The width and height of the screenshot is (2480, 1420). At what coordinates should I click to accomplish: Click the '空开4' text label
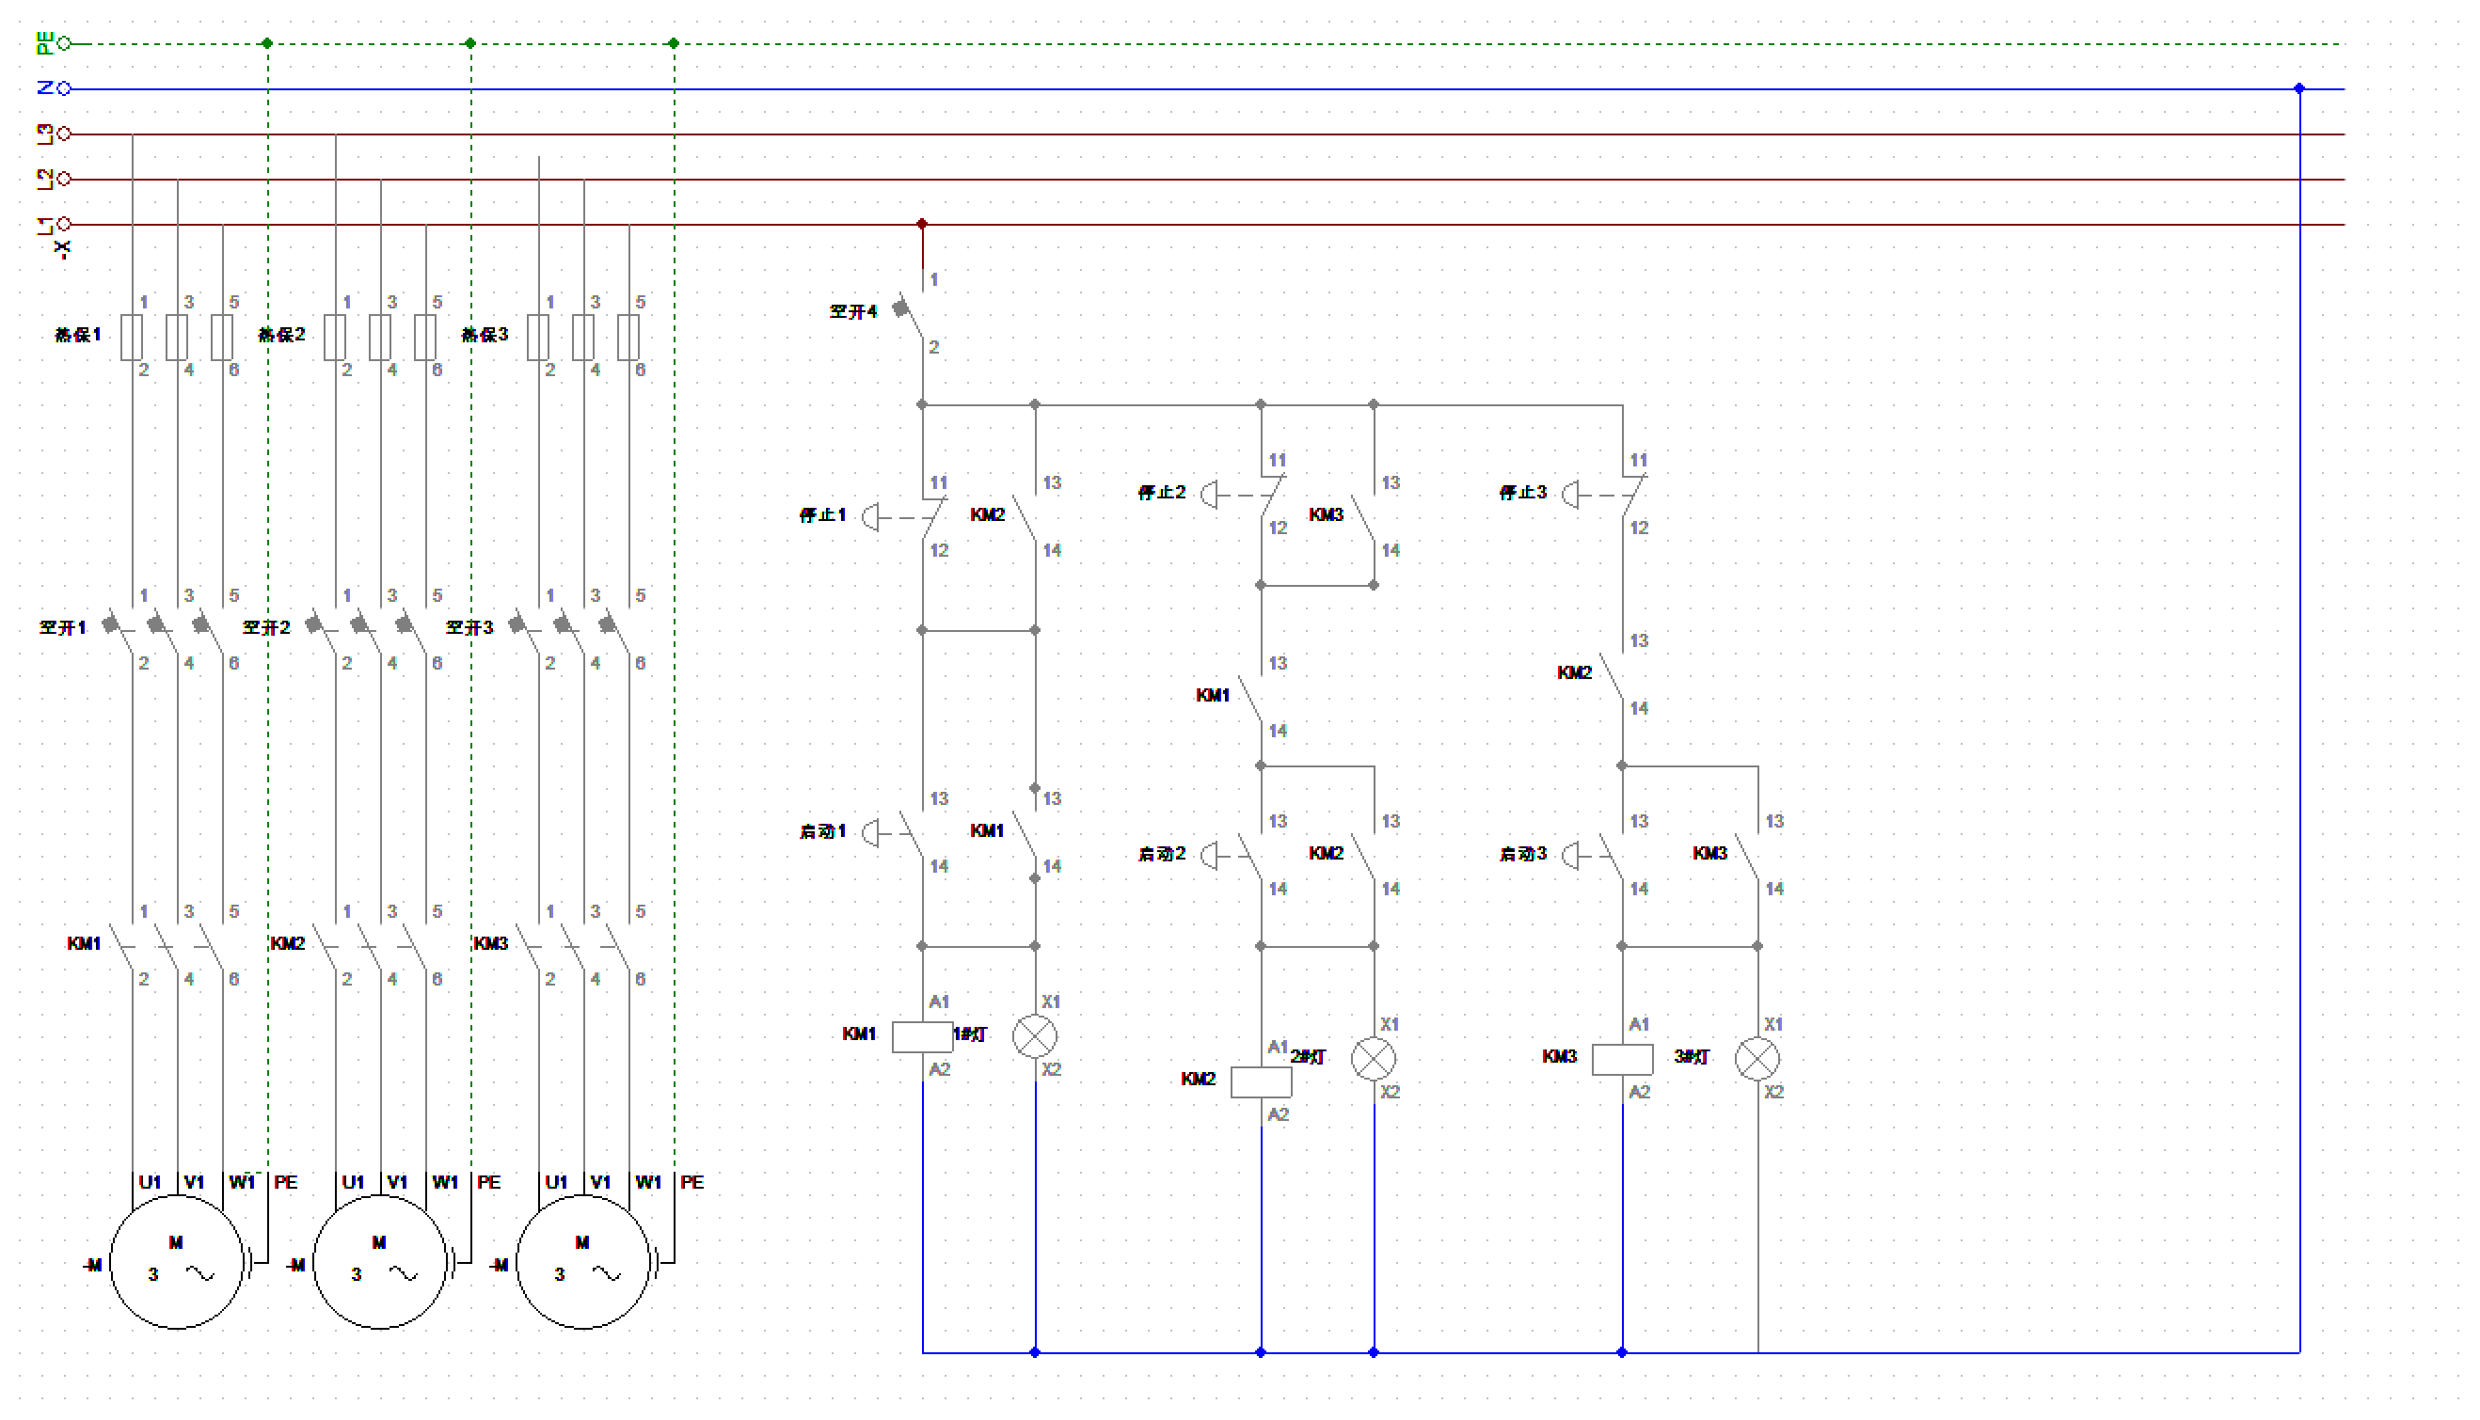pyautogui.click(x=852, y=311)
